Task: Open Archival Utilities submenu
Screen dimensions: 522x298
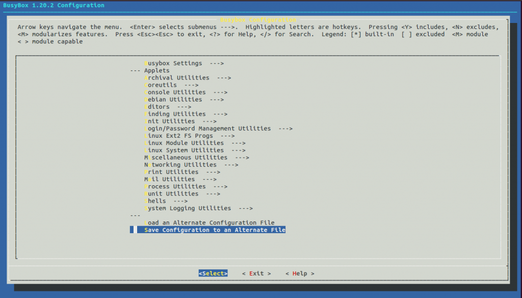Action: pos(188,78)
